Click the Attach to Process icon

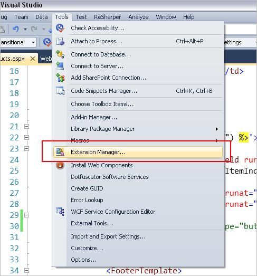pos(60,41)
